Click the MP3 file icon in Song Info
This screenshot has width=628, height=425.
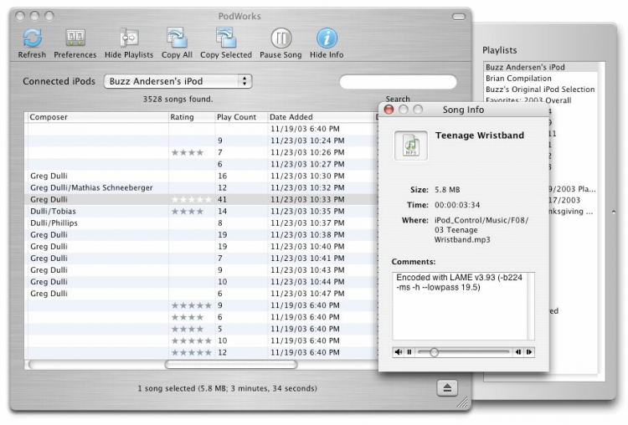411,146
